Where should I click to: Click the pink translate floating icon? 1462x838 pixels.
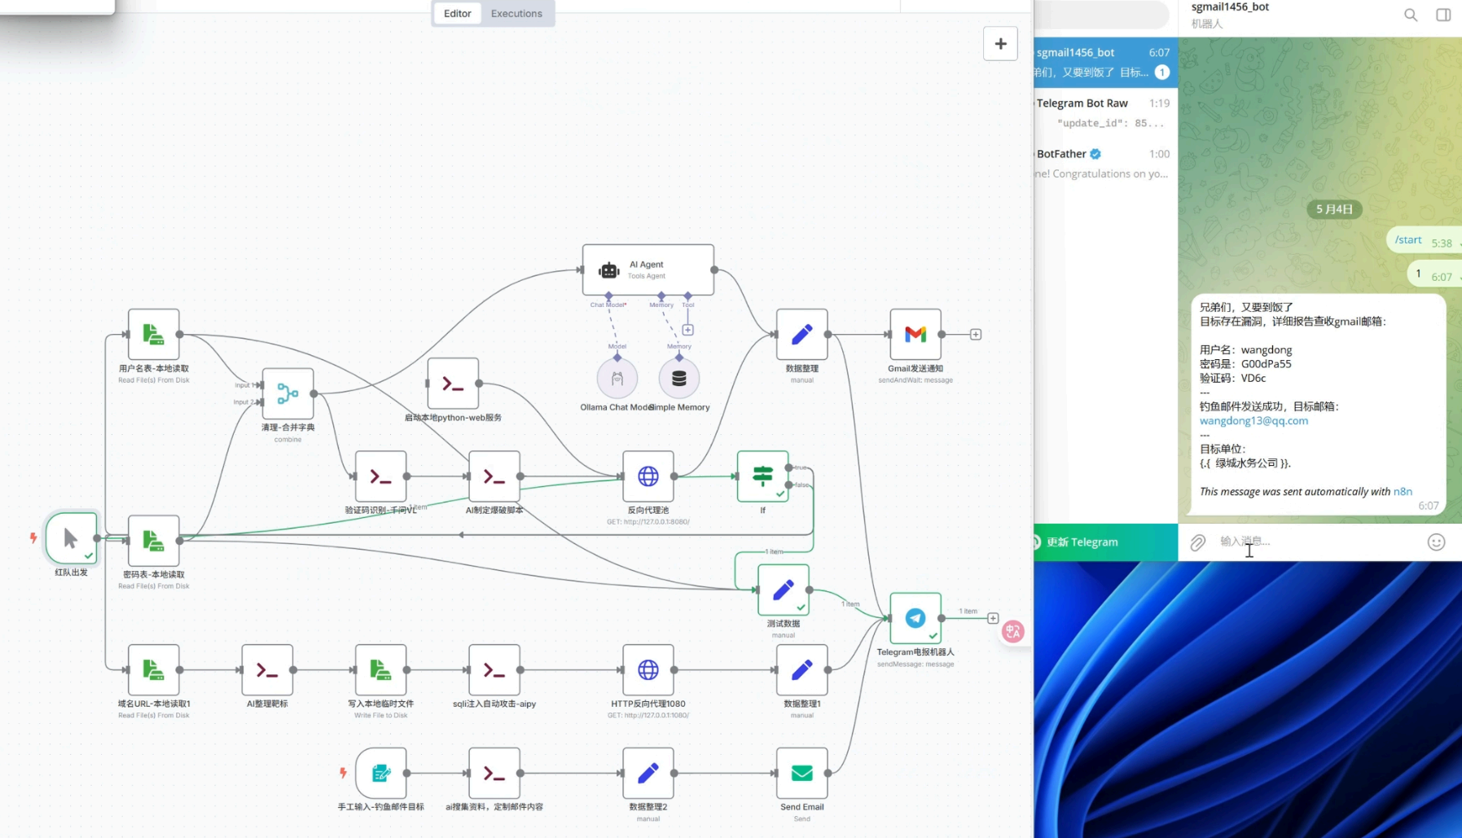(x=1013, y=631)
